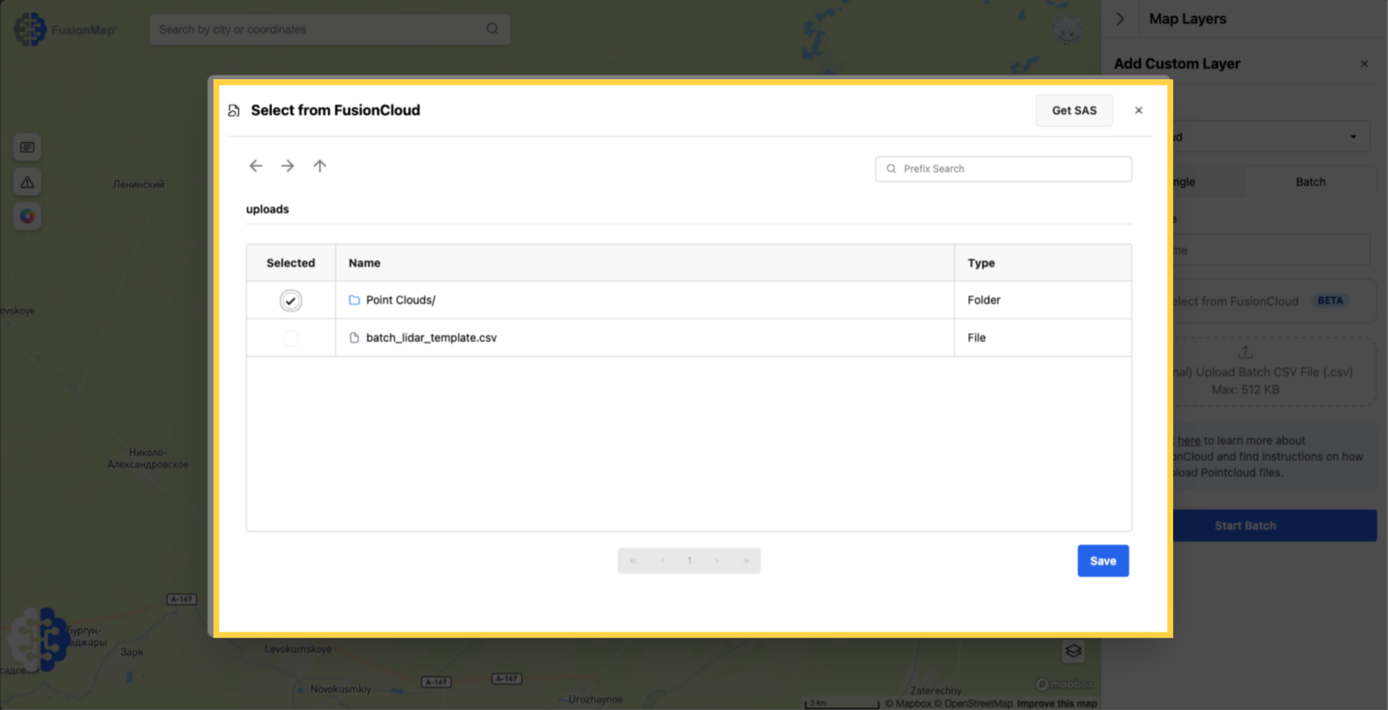Click the Point Clouds folder icon

click(354, 300)
